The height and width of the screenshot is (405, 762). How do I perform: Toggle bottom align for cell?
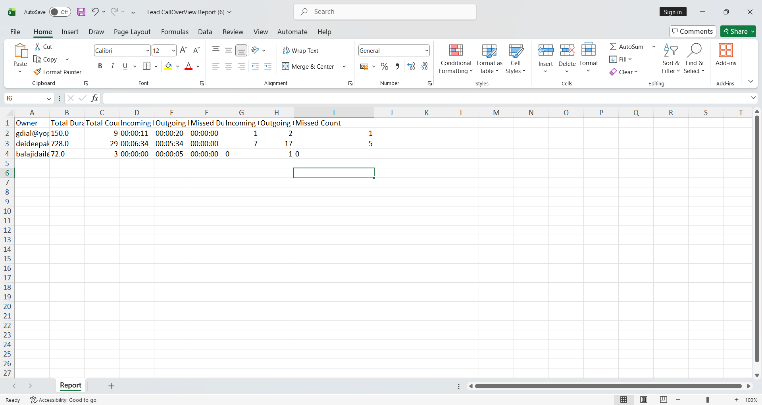click(241, 50)
